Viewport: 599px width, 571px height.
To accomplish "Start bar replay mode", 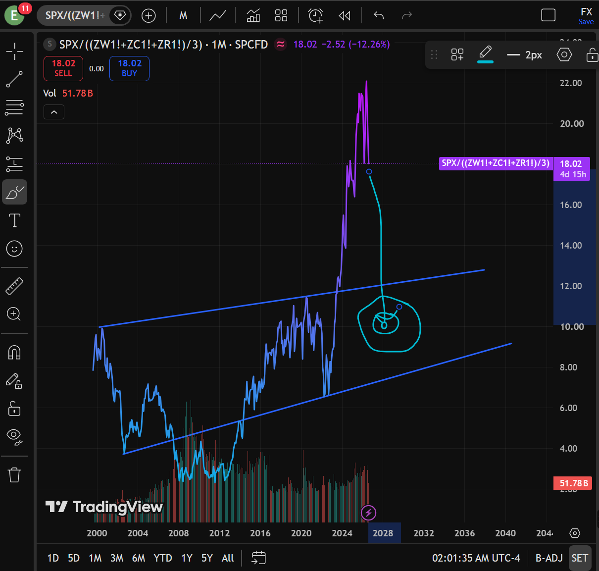I will (345, 16).
